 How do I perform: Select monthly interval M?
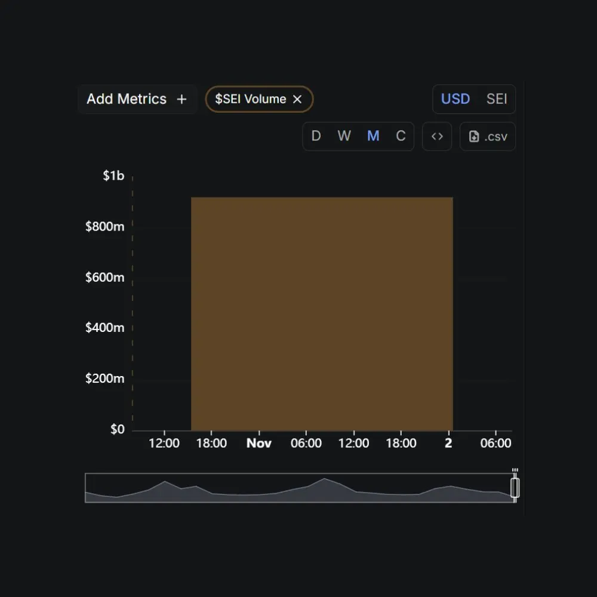[x=373, y=136]
